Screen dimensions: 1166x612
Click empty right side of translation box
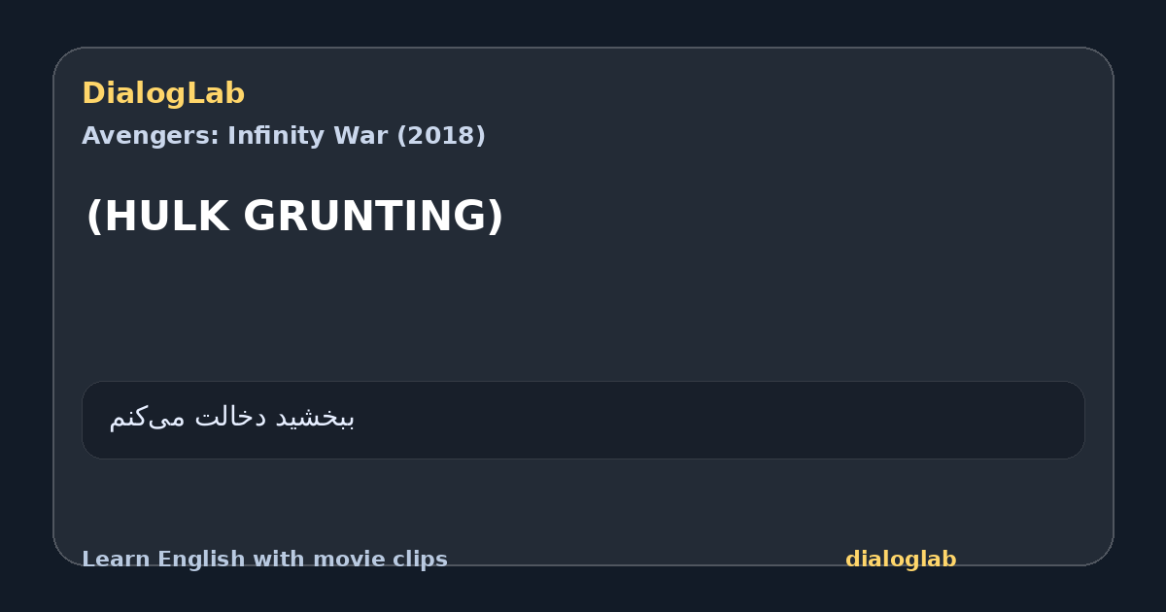pyautogui.click(x=777, y=420)
